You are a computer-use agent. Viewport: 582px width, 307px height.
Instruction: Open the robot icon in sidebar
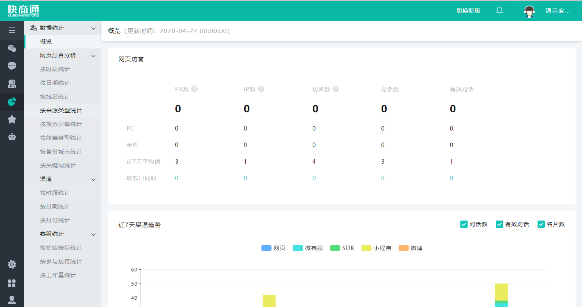12,137
